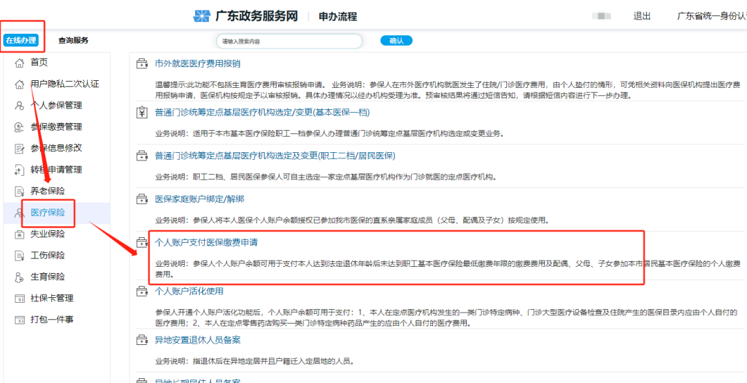
Task: Select 失业保险 in the sidebar
Action: 48,234
